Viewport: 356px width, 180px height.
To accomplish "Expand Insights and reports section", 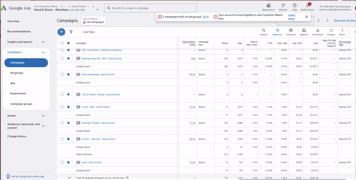I will pos(43,42).
